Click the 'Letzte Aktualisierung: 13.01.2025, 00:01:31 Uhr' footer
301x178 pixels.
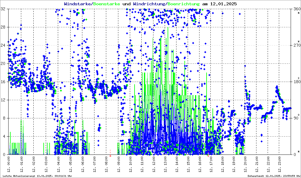37,176
